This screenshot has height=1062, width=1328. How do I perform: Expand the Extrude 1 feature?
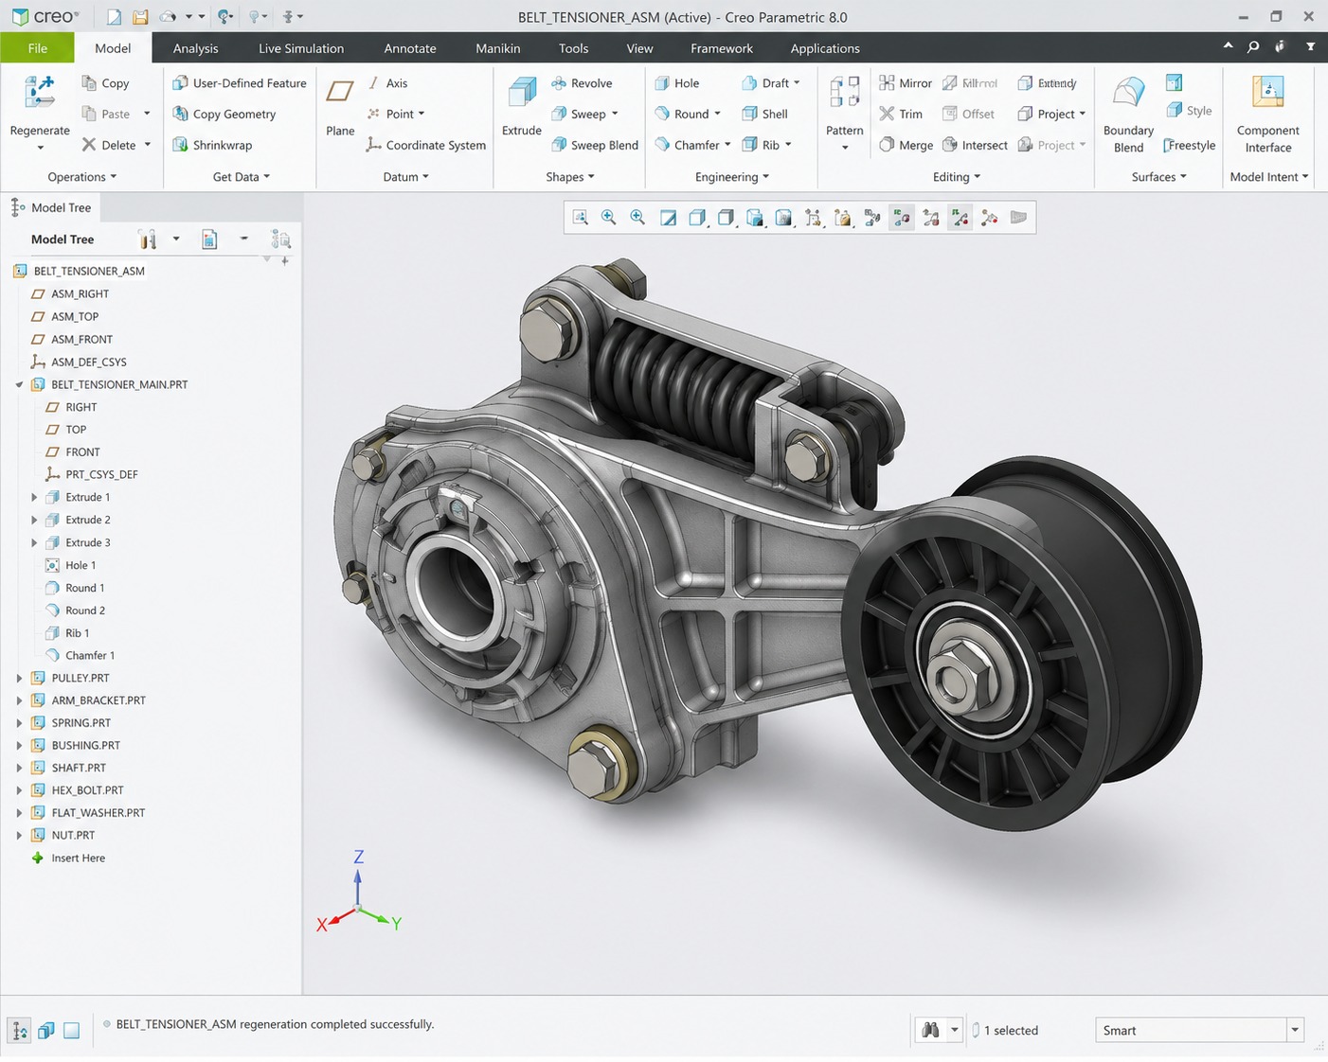[34, 497]
